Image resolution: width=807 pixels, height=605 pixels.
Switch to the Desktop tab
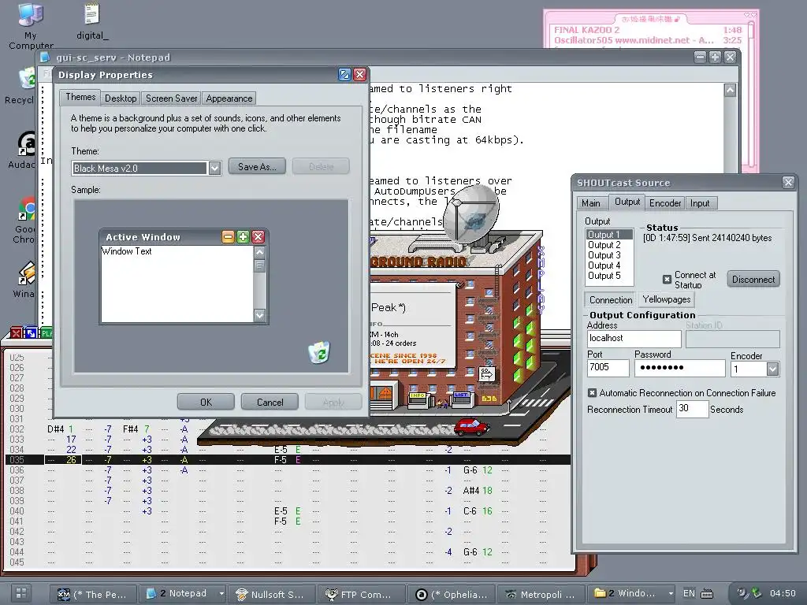click(121, 98)
